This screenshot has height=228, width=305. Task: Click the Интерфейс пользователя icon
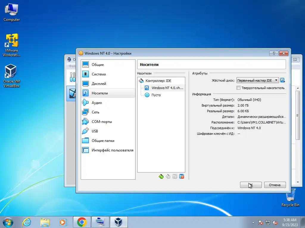click(85, 150)
